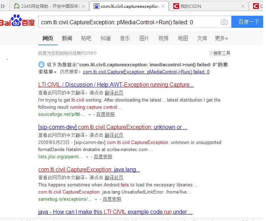Click the 百度一下 search button
The image size is (266, 221).
pyautogui.click(x=247, y=22)
